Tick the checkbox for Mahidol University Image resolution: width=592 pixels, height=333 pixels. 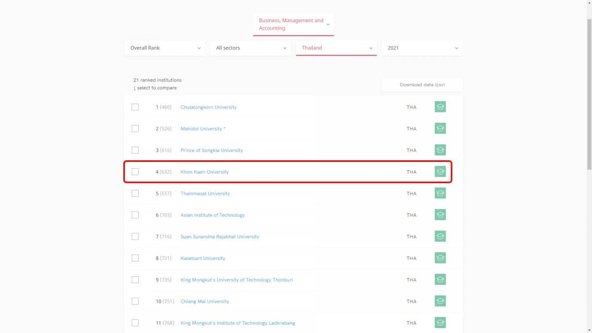click(x=135, y=129)
